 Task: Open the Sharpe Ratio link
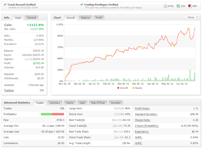coord(143,120)
